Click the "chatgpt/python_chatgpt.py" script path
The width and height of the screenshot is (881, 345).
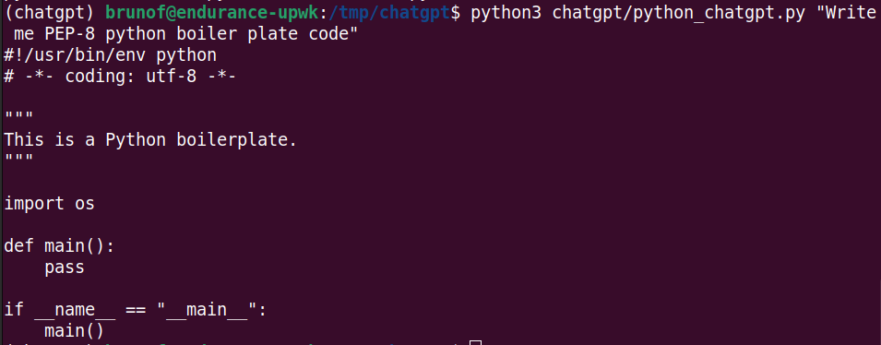pyautogui.click(x=679, y=13)
